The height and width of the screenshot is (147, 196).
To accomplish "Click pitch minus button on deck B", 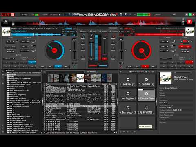I will point(120,63).
